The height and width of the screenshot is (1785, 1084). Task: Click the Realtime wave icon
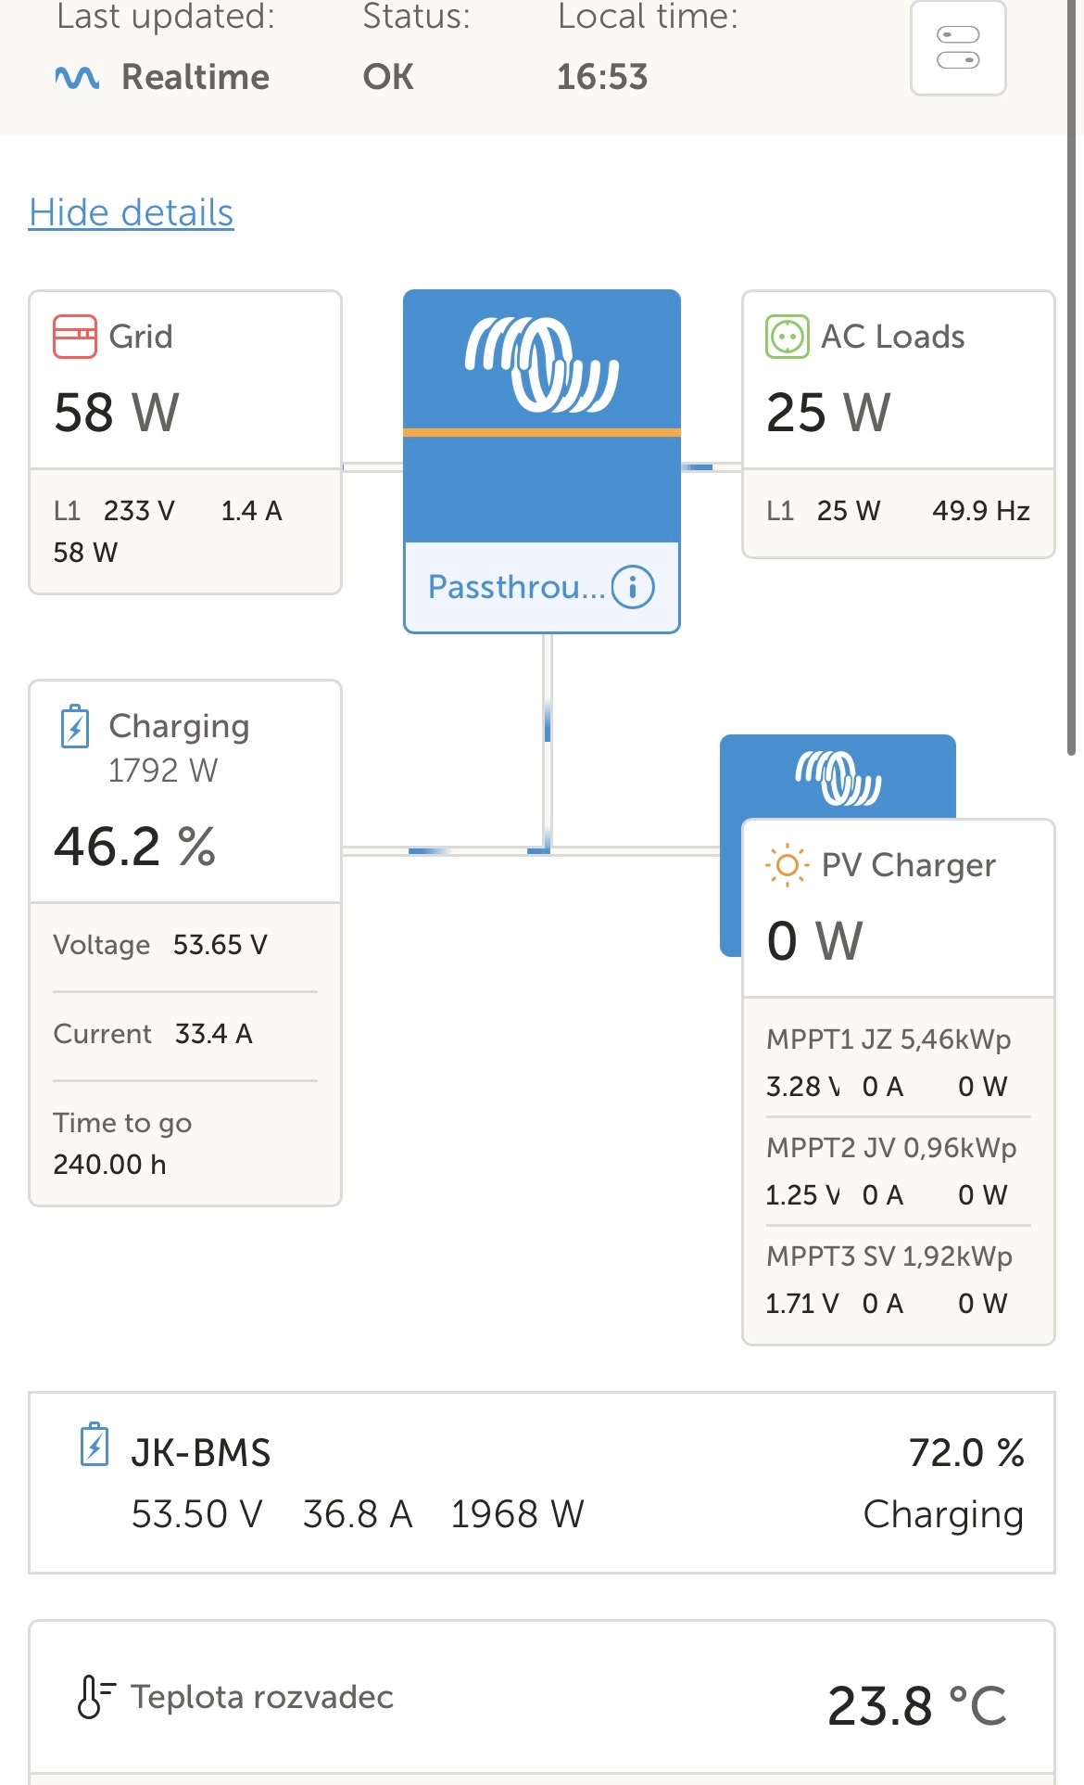point(77,78)
